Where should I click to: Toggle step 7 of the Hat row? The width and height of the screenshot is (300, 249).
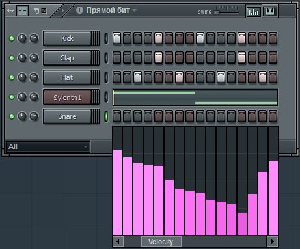pos(179,77)
